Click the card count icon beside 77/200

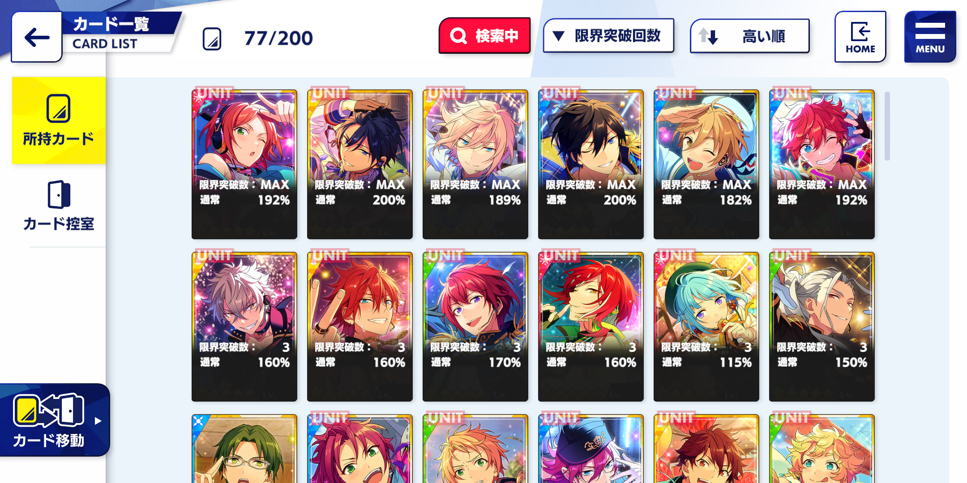[x=212, y=38]
